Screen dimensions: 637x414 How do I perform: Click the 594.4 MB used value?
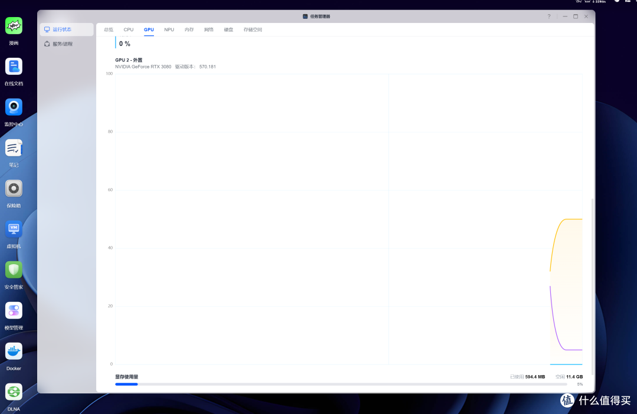coord(535,377)
